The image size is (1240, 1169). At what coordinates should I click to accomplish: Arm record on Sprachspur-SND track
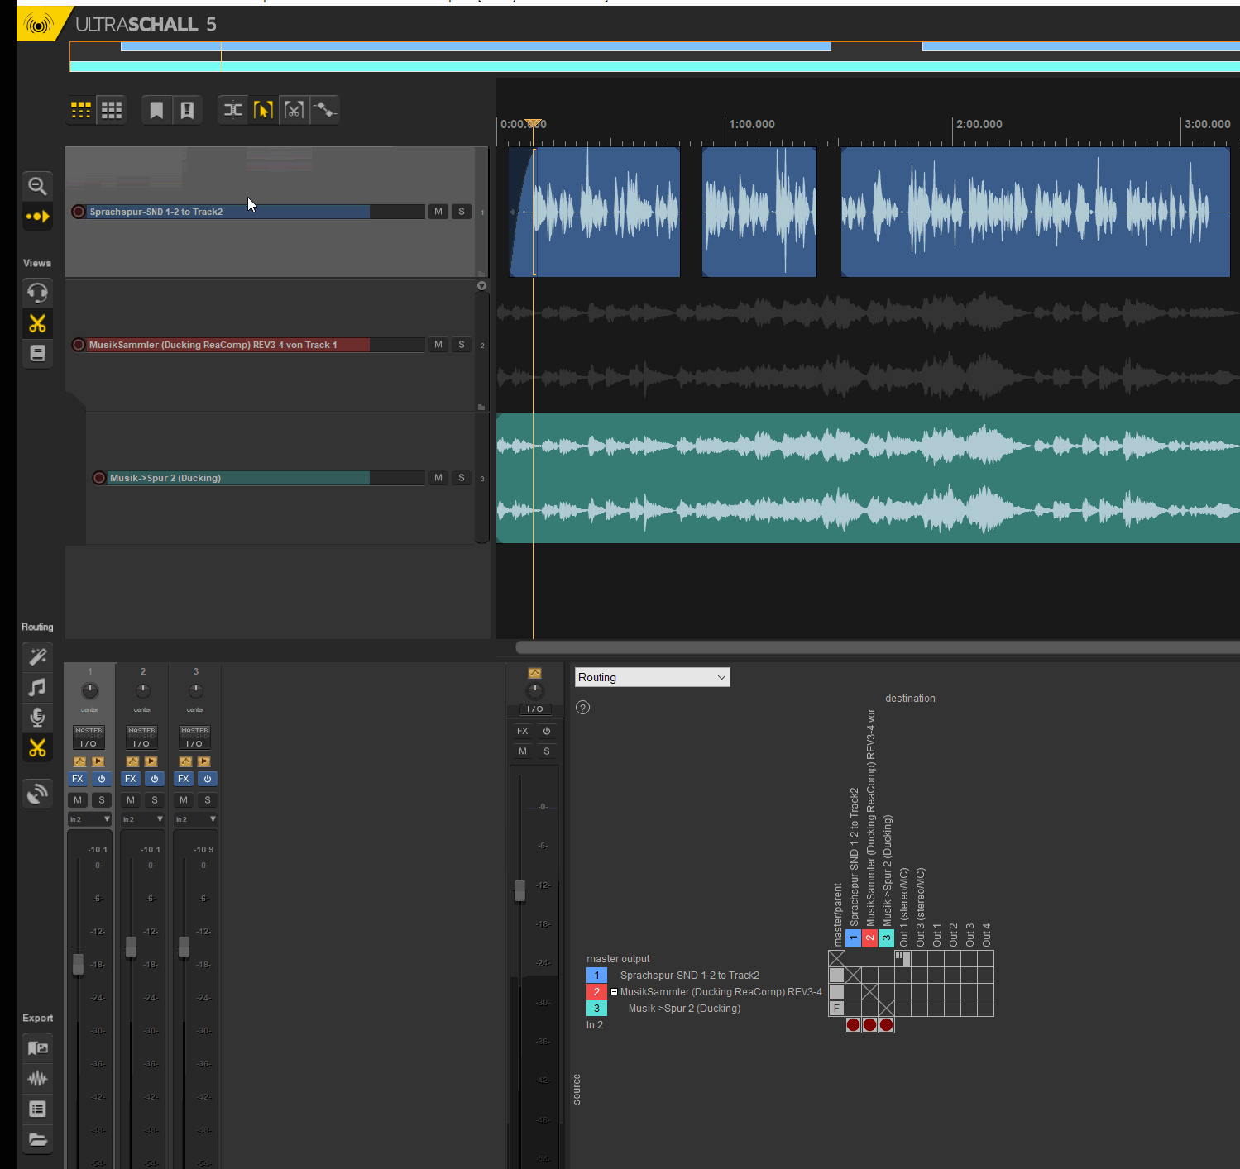tap(79, 212)
